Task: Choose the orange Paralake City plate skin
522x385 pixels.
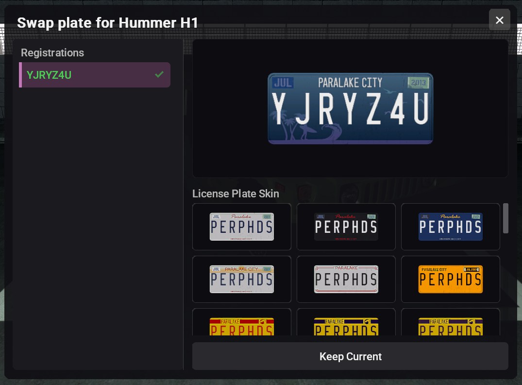Action: (x=451, y=280)
